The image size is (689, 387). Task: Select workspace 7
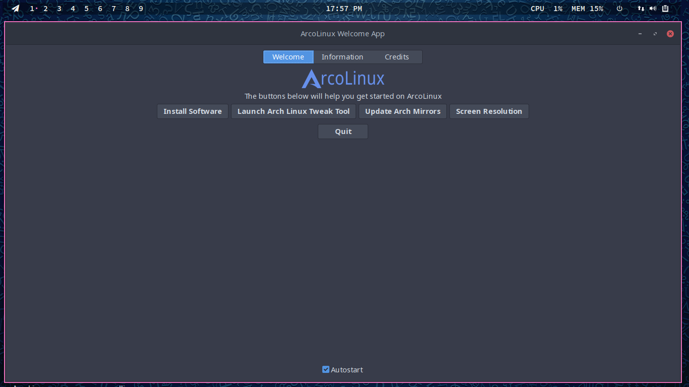coord(113,9)
